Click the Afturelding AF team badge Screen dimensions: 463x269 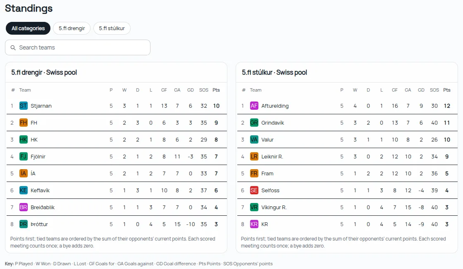[254, 106]
